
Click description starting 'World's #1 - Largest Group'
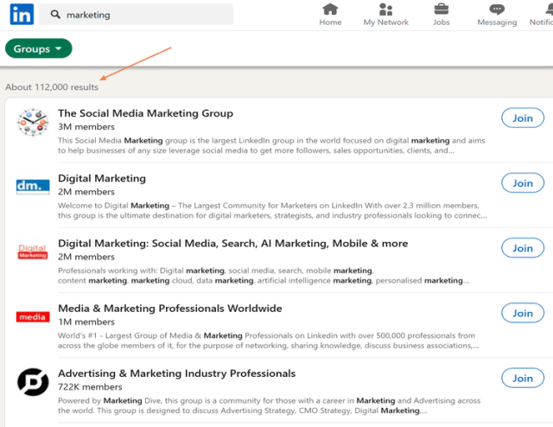click(x=269, y=341)
